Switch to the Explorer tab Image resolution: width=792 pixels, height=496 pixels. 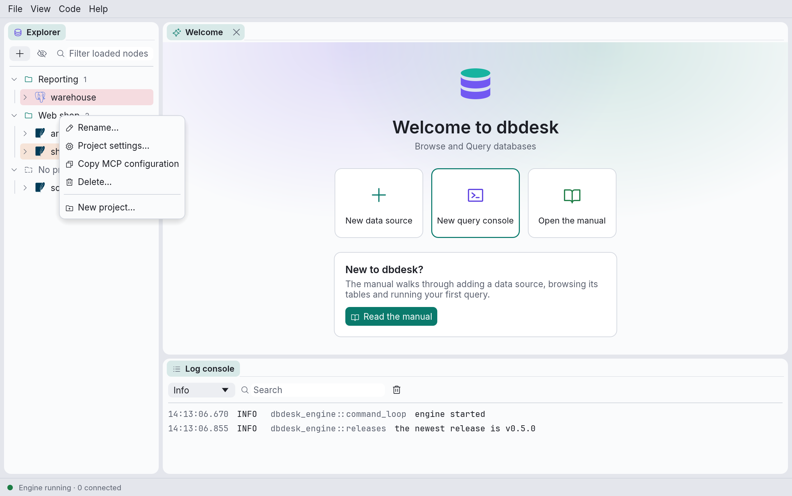pyautogui.click(x=37, y=32)
